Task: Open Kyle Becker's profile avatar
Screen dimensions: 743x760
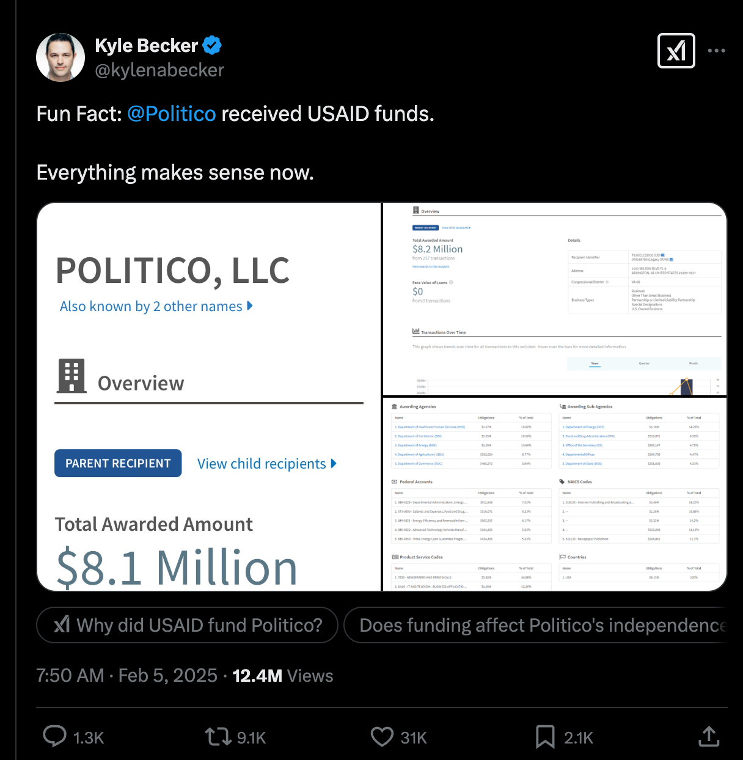Action: pyautogui.click(x=61, y=57)
